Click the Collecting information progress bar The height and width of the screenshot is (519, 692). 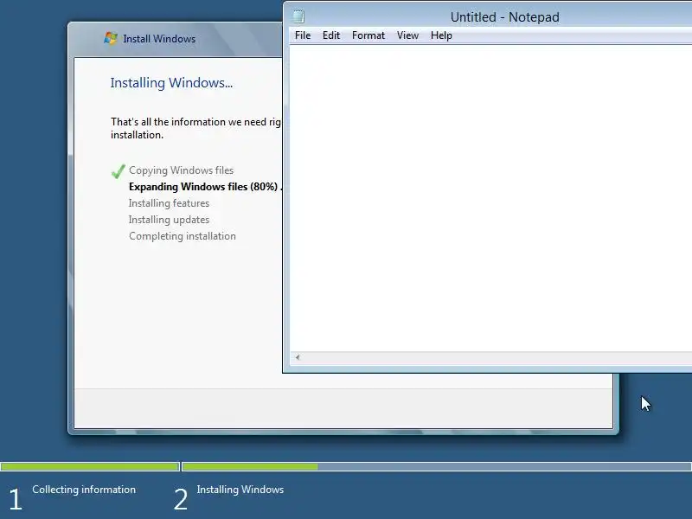(x=90, y=466)
